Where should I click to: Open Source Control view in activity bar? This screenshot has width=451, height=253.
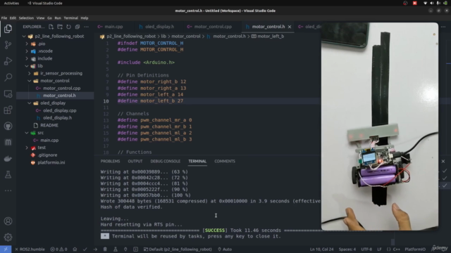point(8,45)
